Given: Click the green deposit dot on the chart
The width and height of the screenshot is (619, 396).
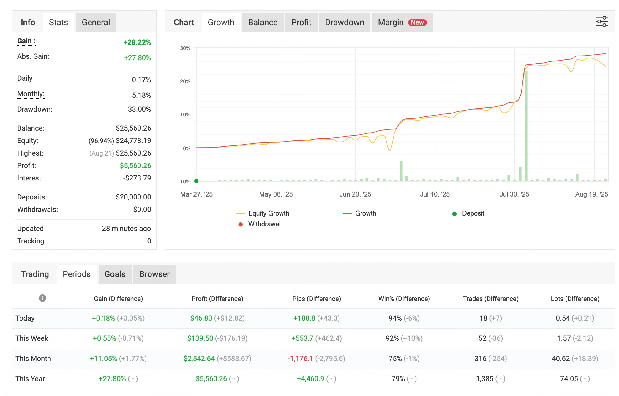Looking at the screenshot, I should tap(196, 181).
